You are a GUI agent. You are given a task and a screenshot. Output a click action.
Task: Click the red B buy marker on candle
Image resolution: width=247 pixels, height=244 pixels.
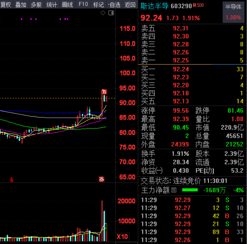(x=104, y=92)
